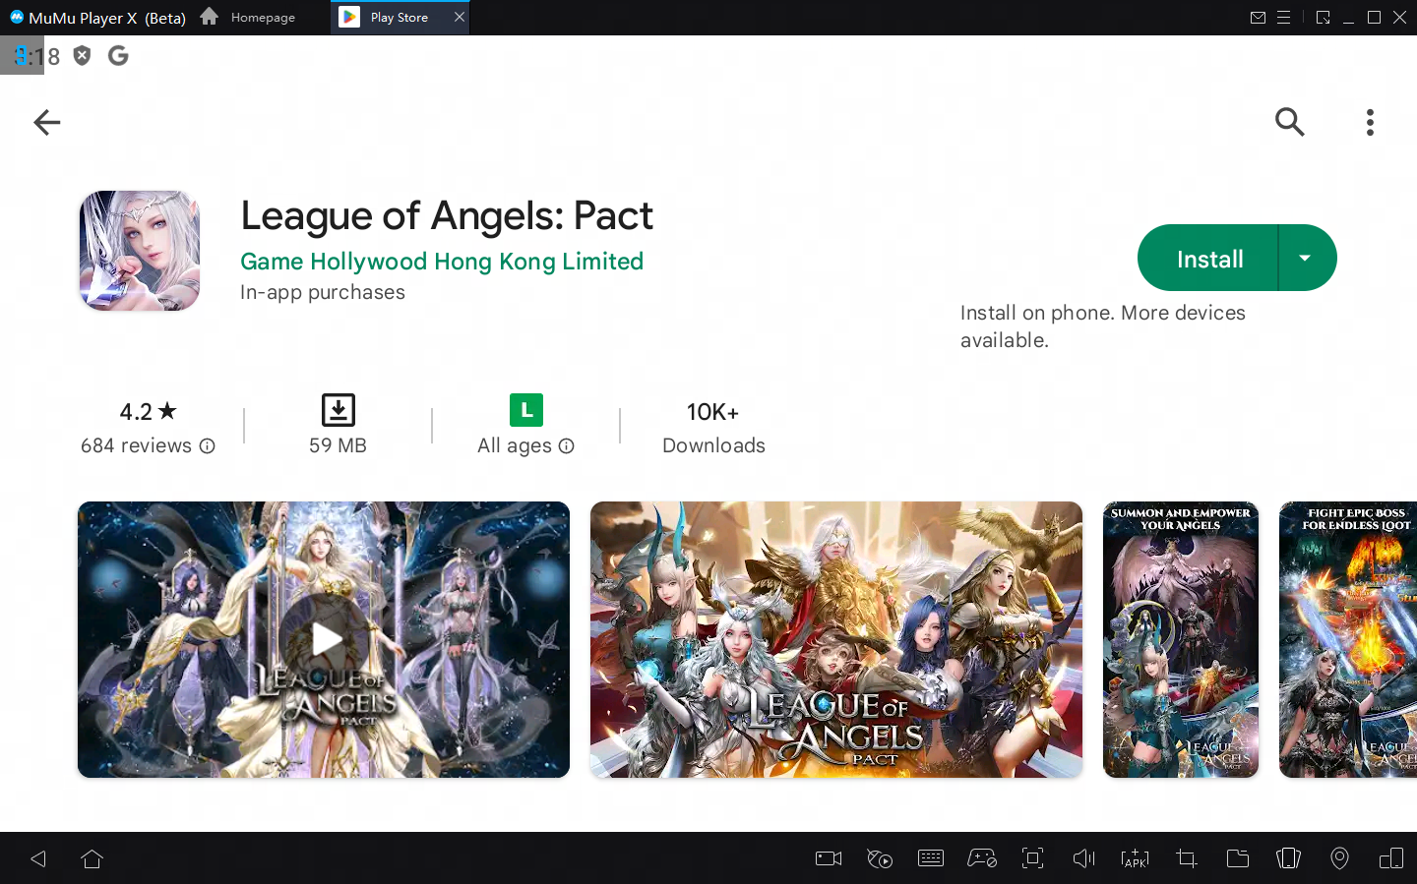This screenshot has width=1417, height=884.
Task: Expand the Install options dropdown arrow
Action: point(1305,259)
